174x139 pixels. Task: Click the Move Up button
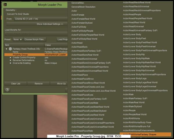[x=59, y=83]
